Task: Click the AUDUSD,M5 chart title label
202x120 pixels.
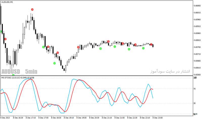Action: (7, 2)
